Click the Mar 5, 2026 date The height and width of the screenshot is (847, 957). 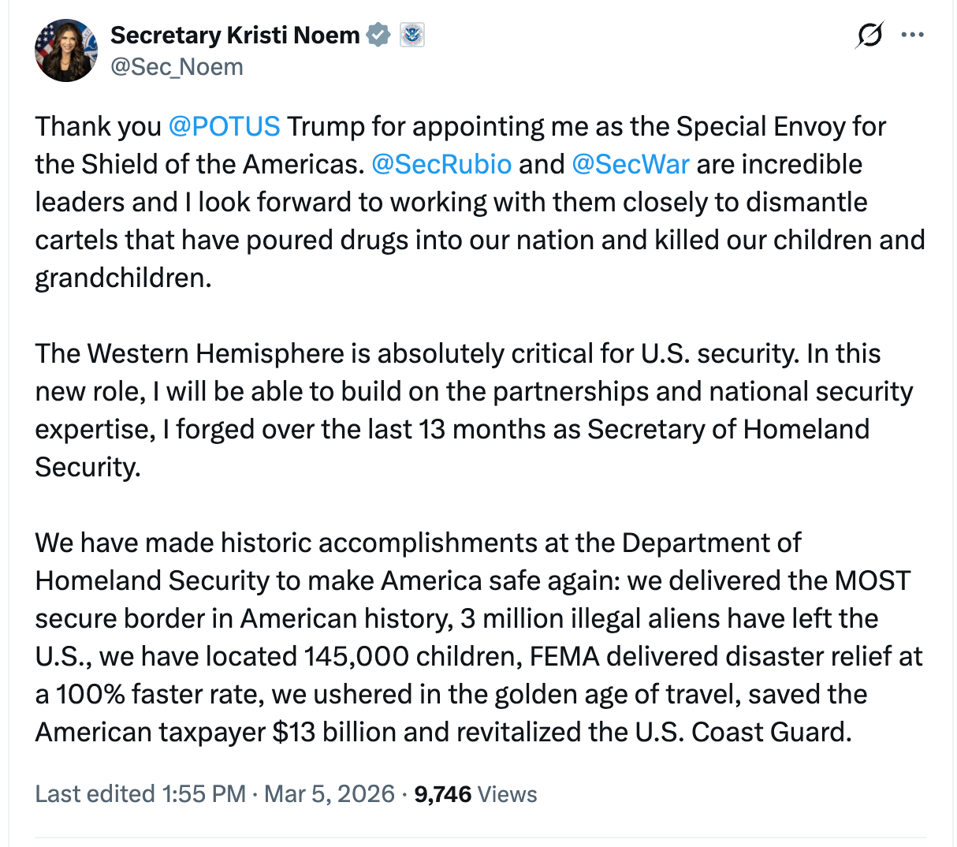329,794
